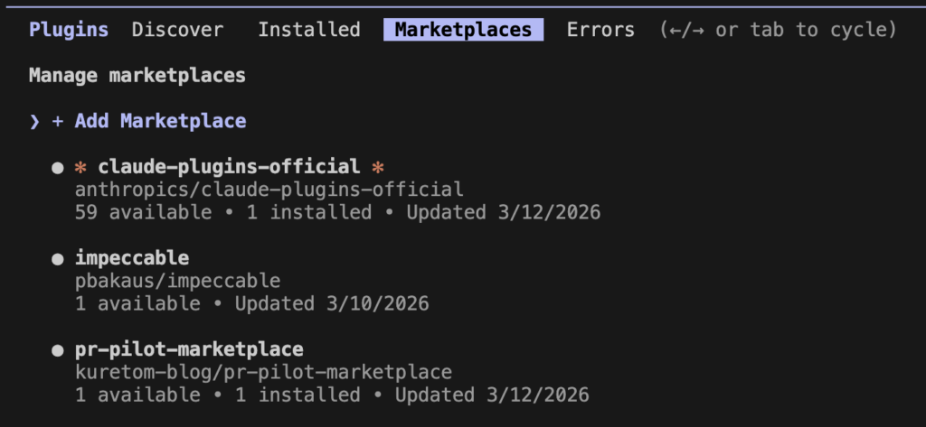Screen dimensions: 926x427
Task: Click the orange asterisk before claude-plugins-official
Action: (80, 167)
